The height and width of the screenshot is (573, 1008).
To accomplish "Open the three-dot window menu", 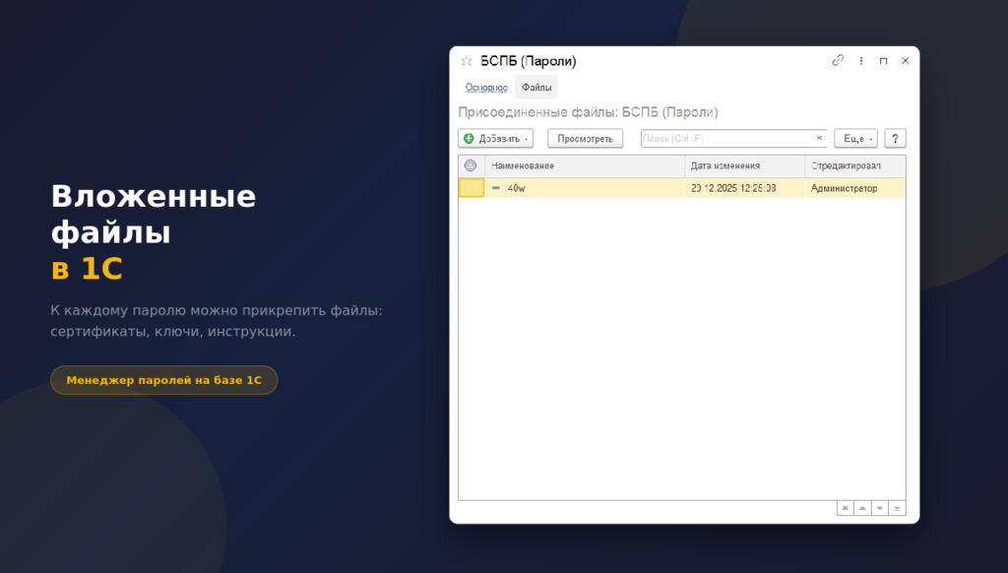I will pyautogui.click(x=860, y=60).
